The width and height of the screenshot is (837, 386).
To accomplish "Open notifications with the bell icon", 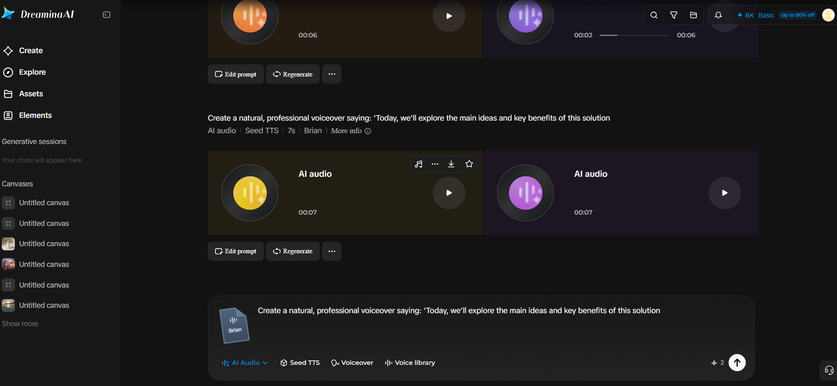I will tap(718, 15).
